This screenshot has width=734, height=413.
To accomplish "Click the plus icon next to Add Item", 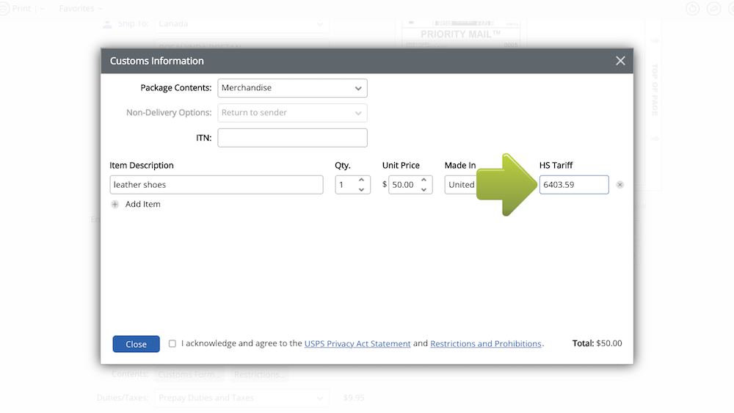I will pos(115,205).
